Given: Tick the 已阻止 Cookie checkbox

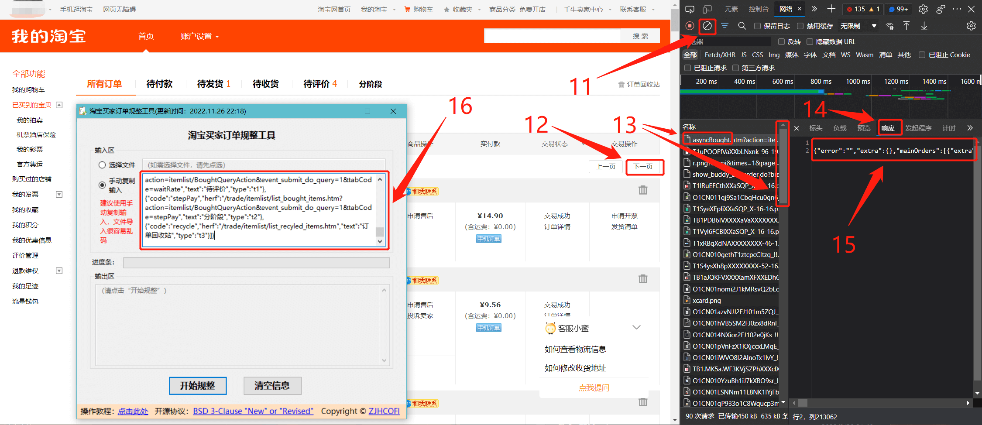Looking at the screenshot, I should point(922,55).
